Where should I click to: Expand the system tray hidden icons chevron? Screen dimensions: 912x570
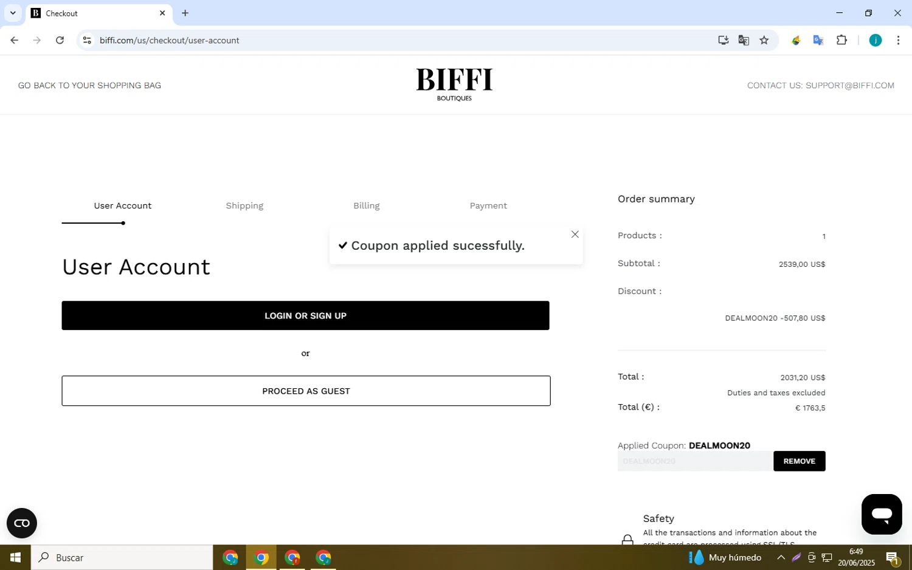pos(781,557)
